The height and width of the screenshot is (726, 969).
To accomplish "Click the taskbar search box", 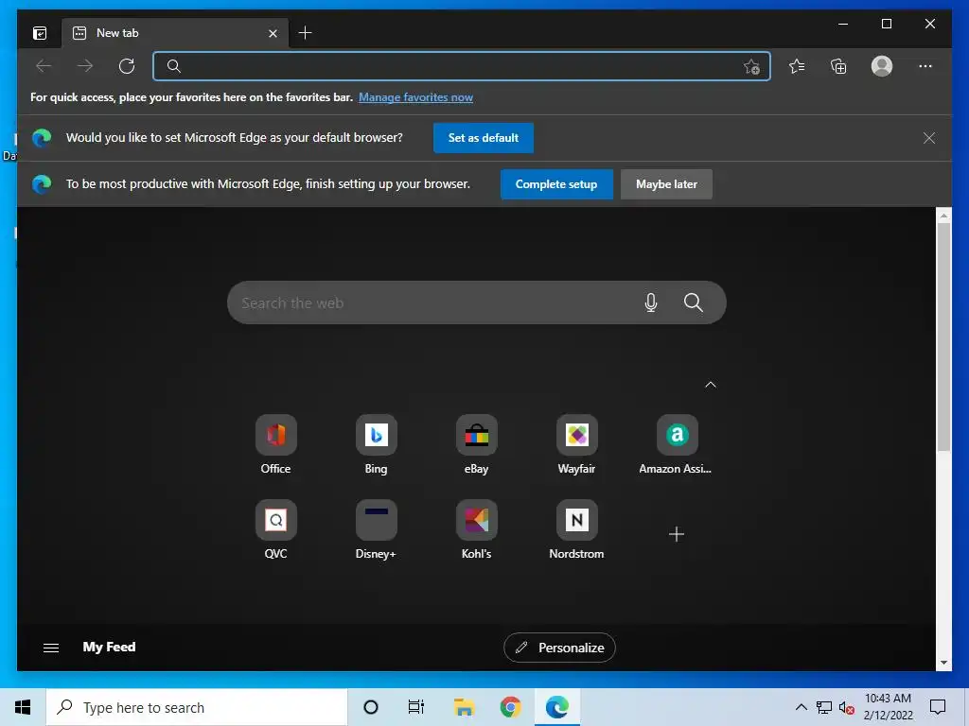I will coord(197,707).
